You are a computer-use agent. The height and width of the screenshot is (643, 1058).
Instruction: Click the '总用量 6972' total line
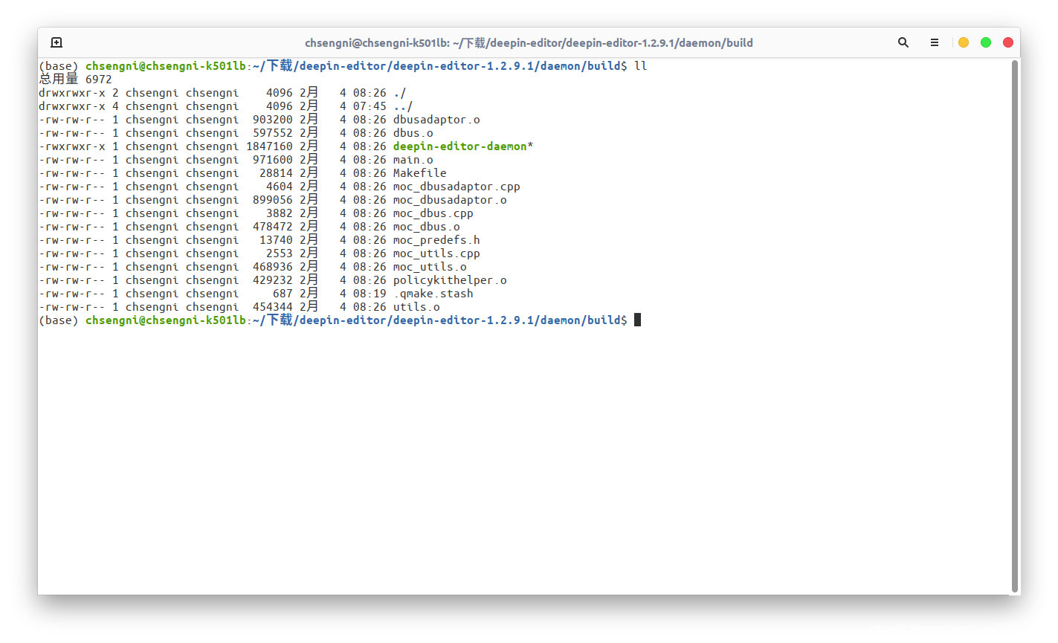pyautogui.click(x=75, y=79)
